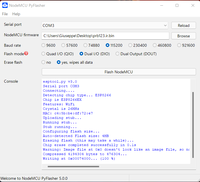Set Erase flash to no
Viewport: 200px width, 182px height.
46,62
